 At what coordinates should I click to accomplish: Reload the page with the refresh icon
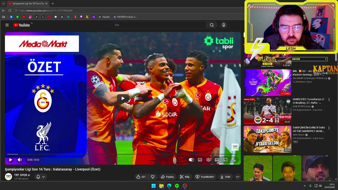tap(10, 11)
